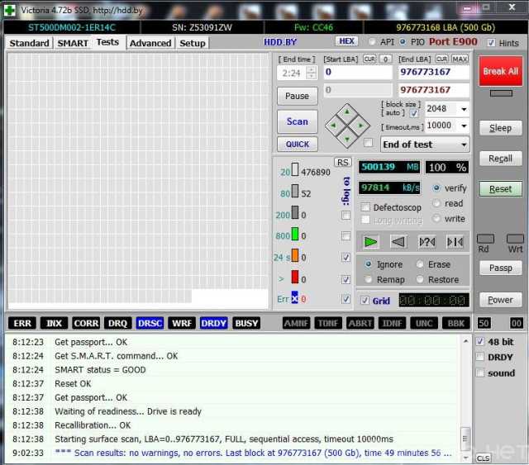Click the HEX view button
The height and width of the screenshot is (465, 529).
coord(347,41)
